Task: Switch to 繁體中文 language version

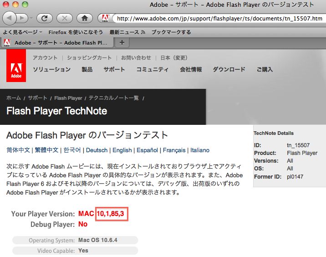Action: click(x=46, y=150)
